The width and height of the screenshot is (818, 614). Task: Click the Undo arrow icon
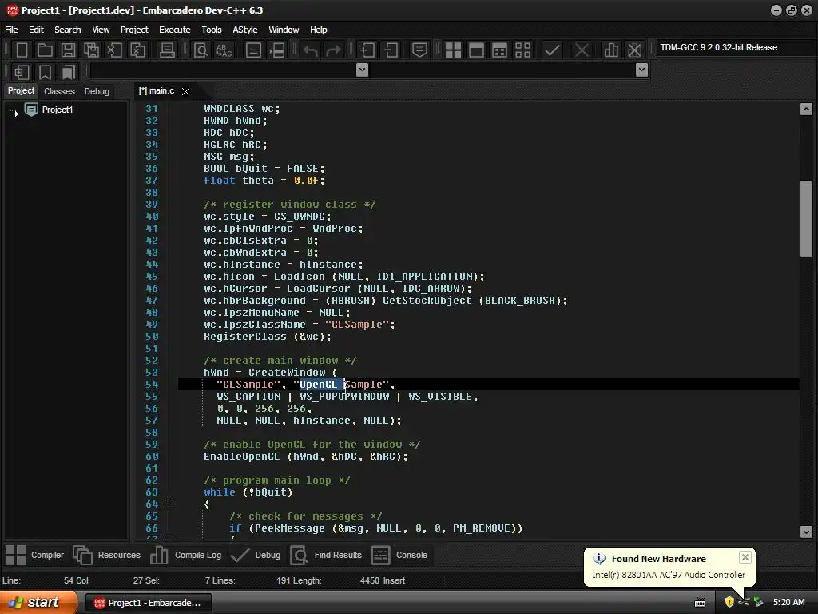[311, 50]
